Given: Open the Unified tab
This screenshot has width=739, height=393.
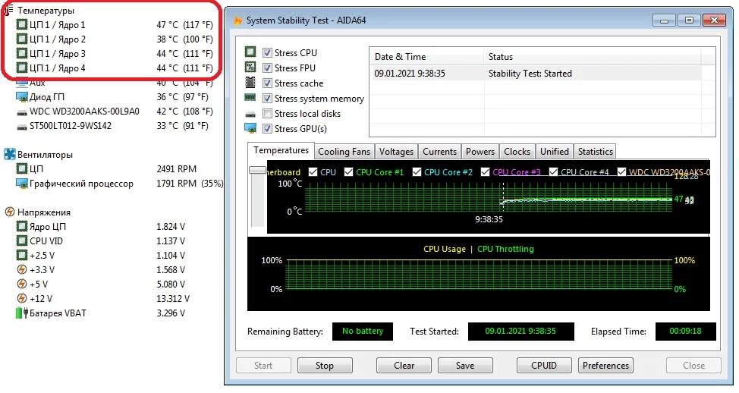Looking at the screenshot, I should tap(554, 152).
